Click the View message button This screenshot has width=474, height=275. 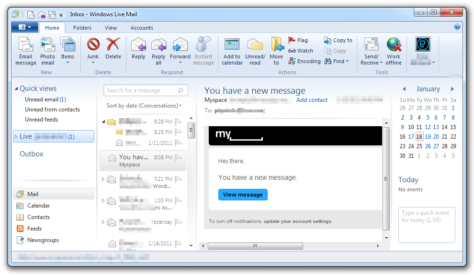point(243,195)
